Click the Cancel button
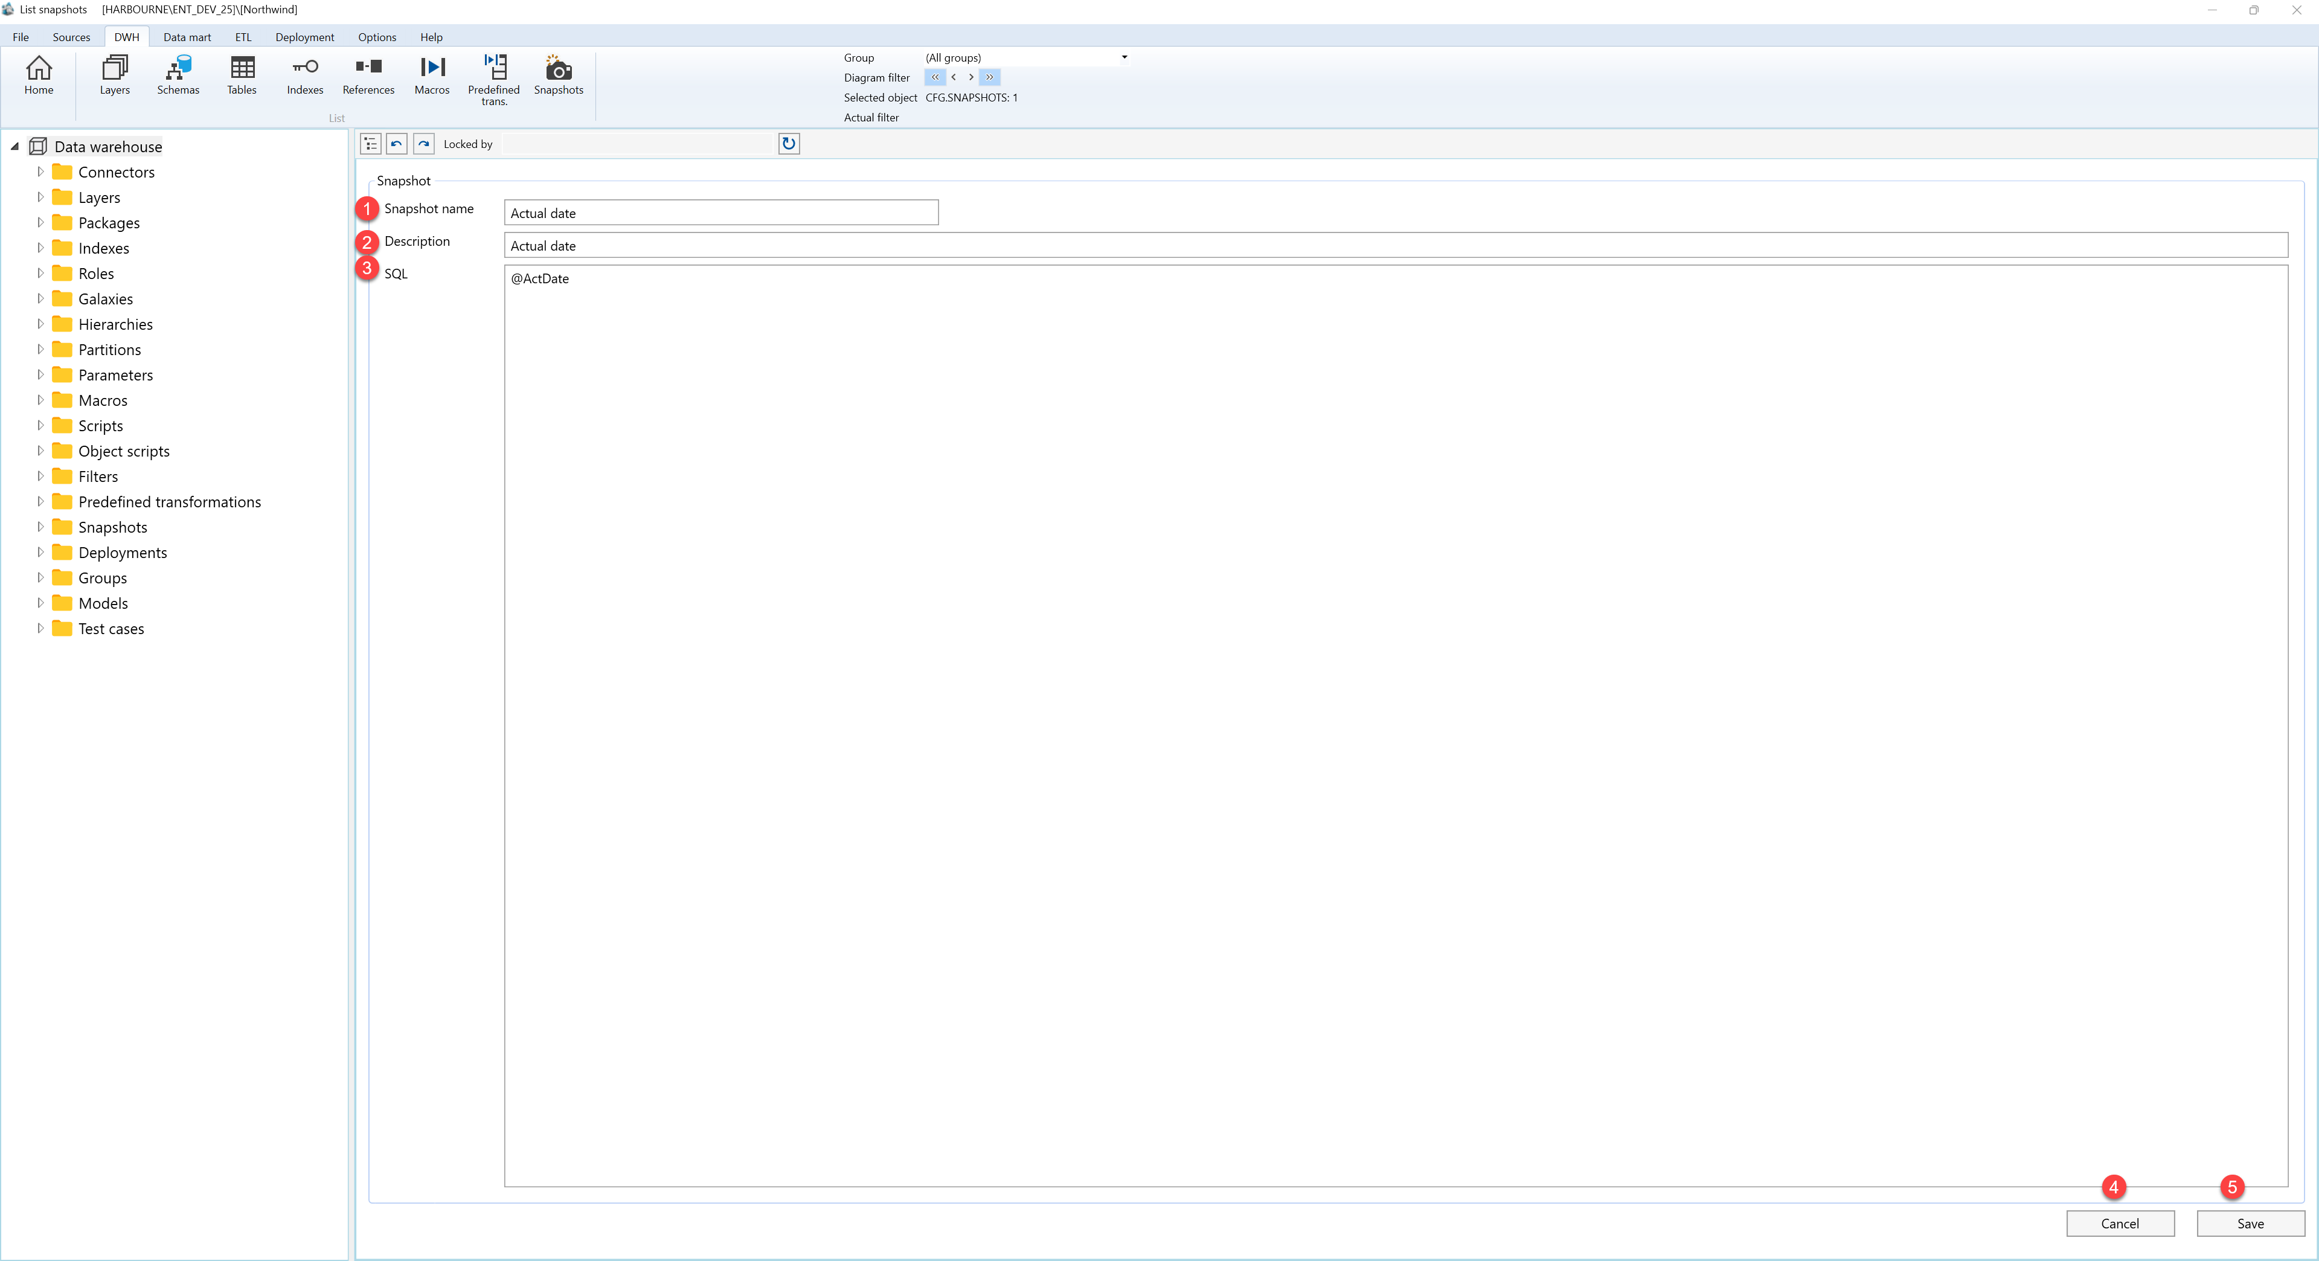 pos(2120,1223)
